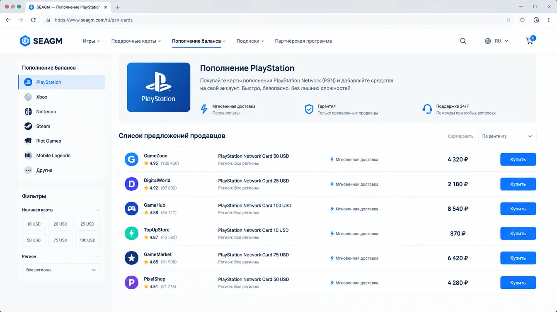Open the search magnifier icon
557x312 pixels.
[x=463, y=41]
